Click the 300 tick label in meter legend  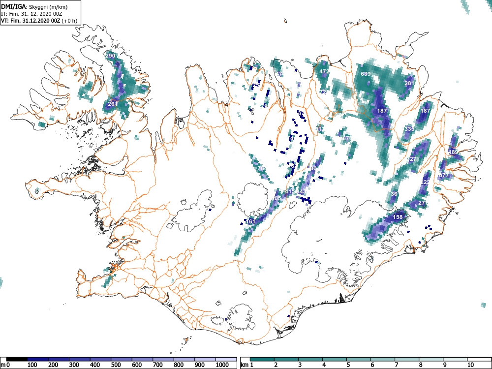point(74,365)
